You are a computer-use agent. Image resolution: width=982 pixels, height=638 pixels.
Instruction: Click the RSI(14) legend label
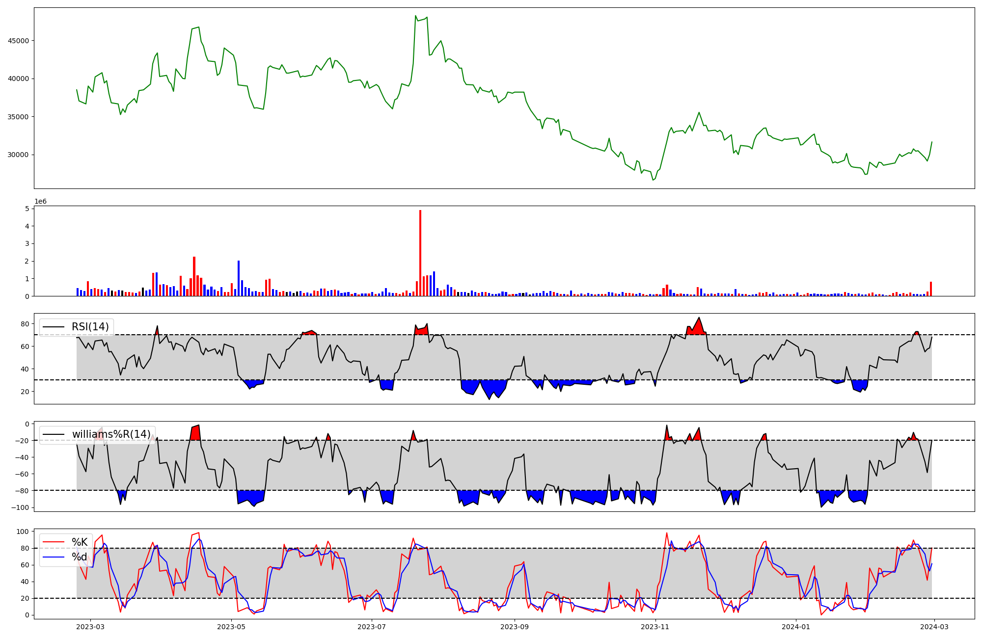tap(90, 327)
